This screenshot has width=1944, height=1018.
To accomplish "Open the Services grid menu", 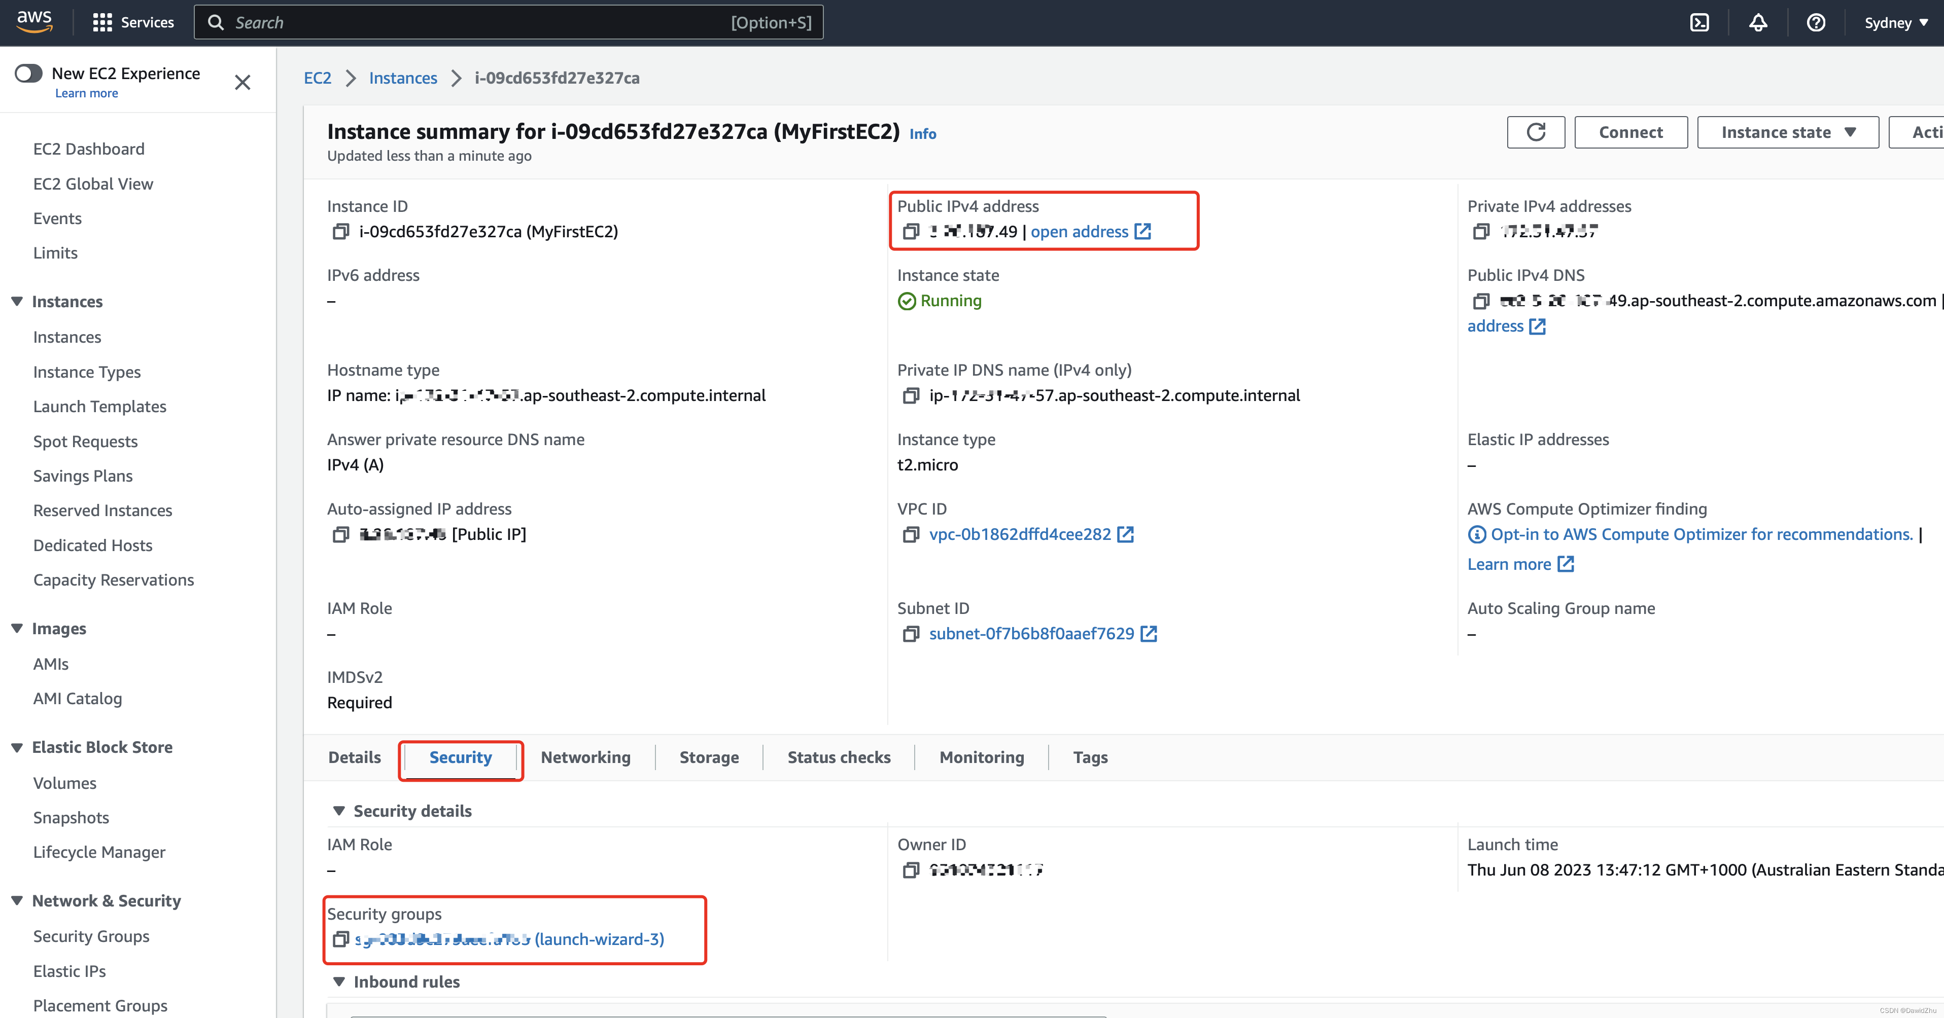I will (x=133, y=23).
